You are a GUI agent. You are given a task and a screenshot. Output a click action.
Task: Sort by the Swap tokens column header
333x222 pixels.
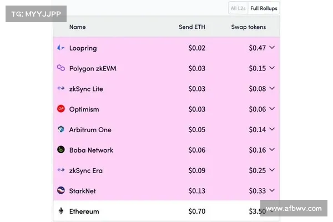(x=248, y=27)
